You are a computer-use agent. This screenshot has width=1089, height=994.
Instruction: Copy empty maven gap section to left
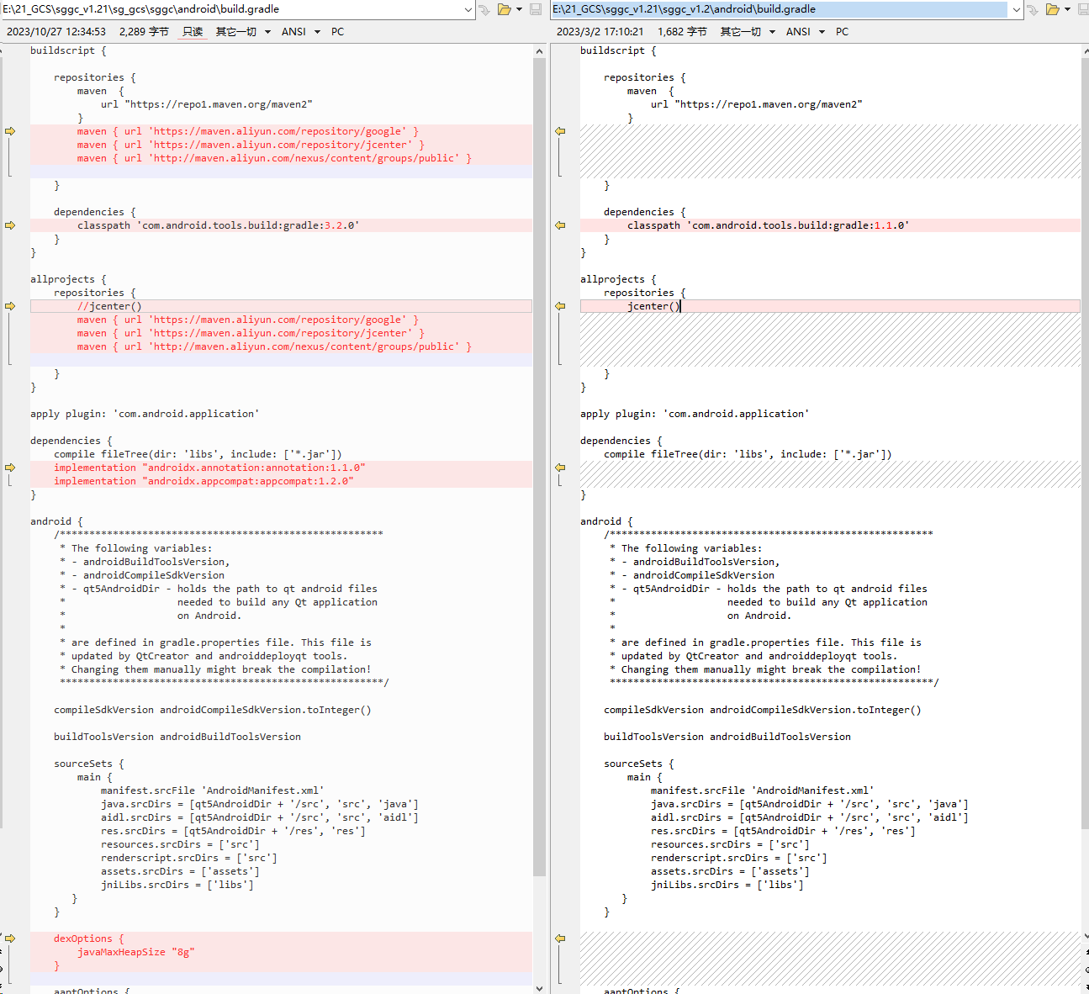[560, 131]
